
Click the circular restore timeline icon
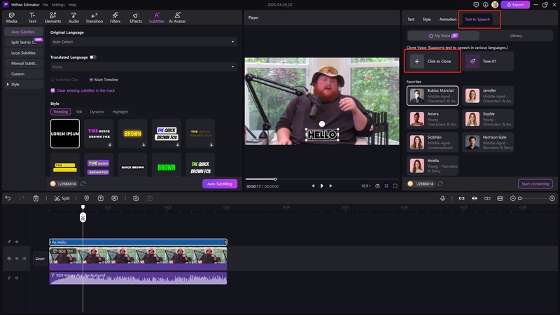pos(136,198)
